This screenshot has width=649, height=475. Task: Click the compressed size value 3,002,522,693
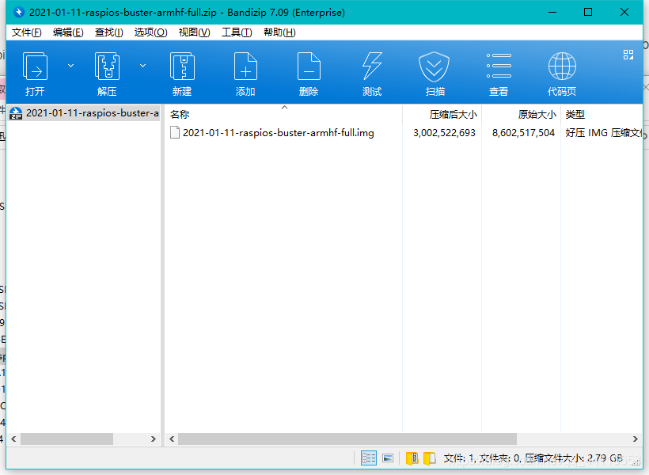[x=444, y=133]
